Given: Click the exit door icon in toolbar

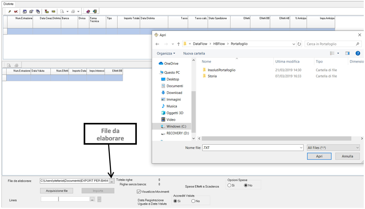Looking at the screenshot, I should (95, 12).
